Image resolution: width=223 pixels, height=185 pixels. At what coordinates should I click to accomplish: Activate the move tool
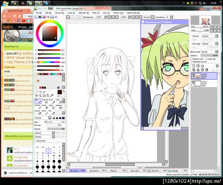tap(36, 96)
